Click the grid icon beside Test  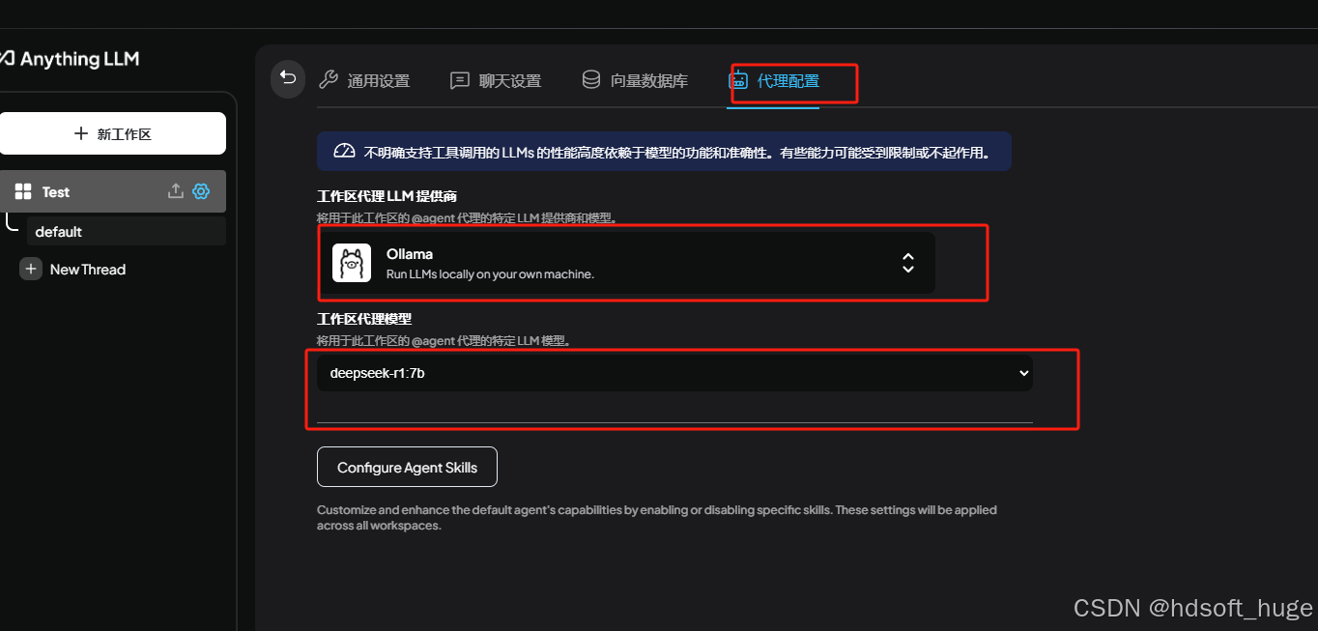pyautogui.click(x=24, y=191)
